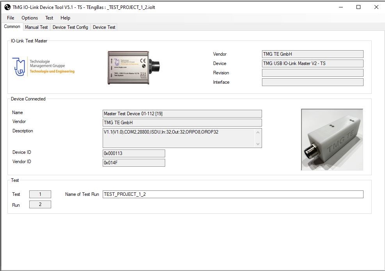Open the Help menu
The height and width of the screenshot is (271, 385).
[65, 18]
